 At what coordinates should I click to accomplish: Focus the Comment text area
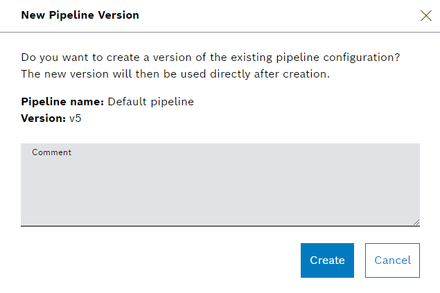(x=220, y=187)
